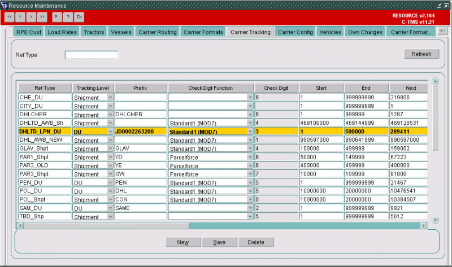Select the highlighted DHLTD_LPN_DU Ref Type cell
This screenshot has height=267, width=452.
point(45,132)
